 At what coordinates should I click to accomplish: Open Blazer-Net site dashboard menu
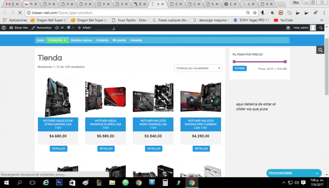tap(19, 28)
